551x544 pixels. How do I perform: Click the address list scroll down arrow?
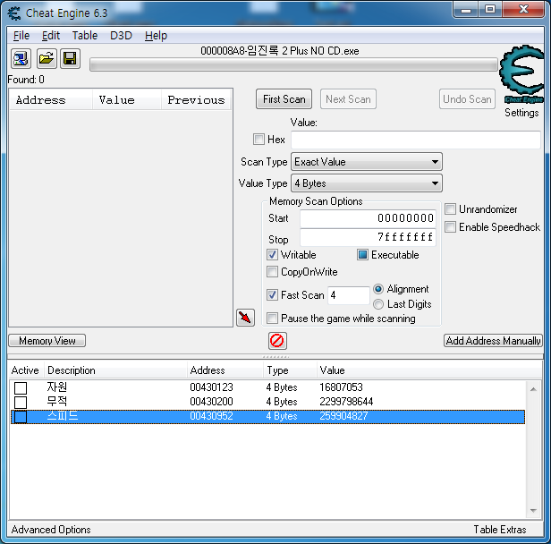coord(533,511)
